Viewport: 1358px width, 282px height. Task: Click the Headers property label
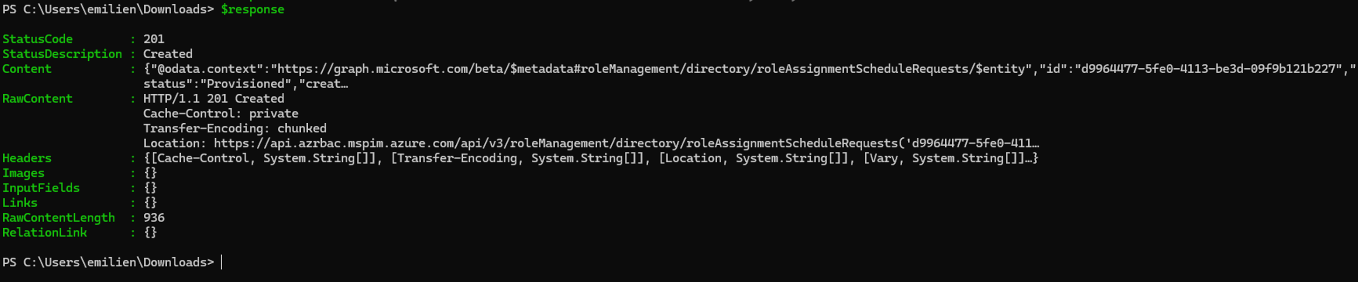click(27, 158)
